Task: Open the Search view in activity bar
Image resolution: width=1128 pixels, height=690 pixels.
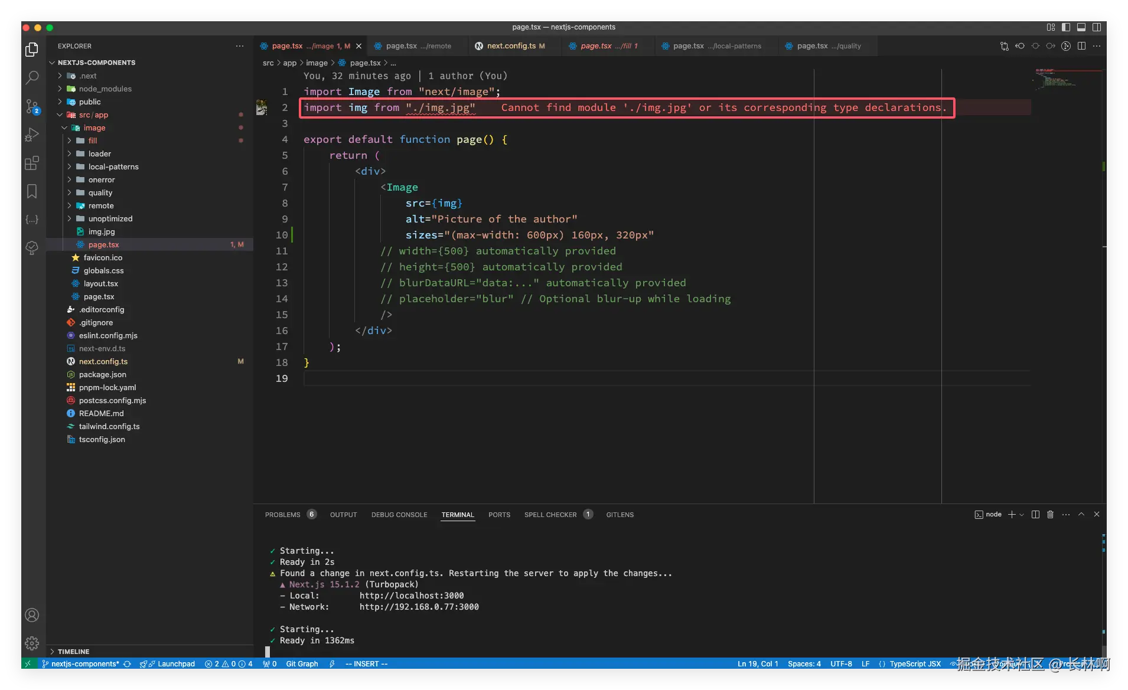Action: coord(32,77)
